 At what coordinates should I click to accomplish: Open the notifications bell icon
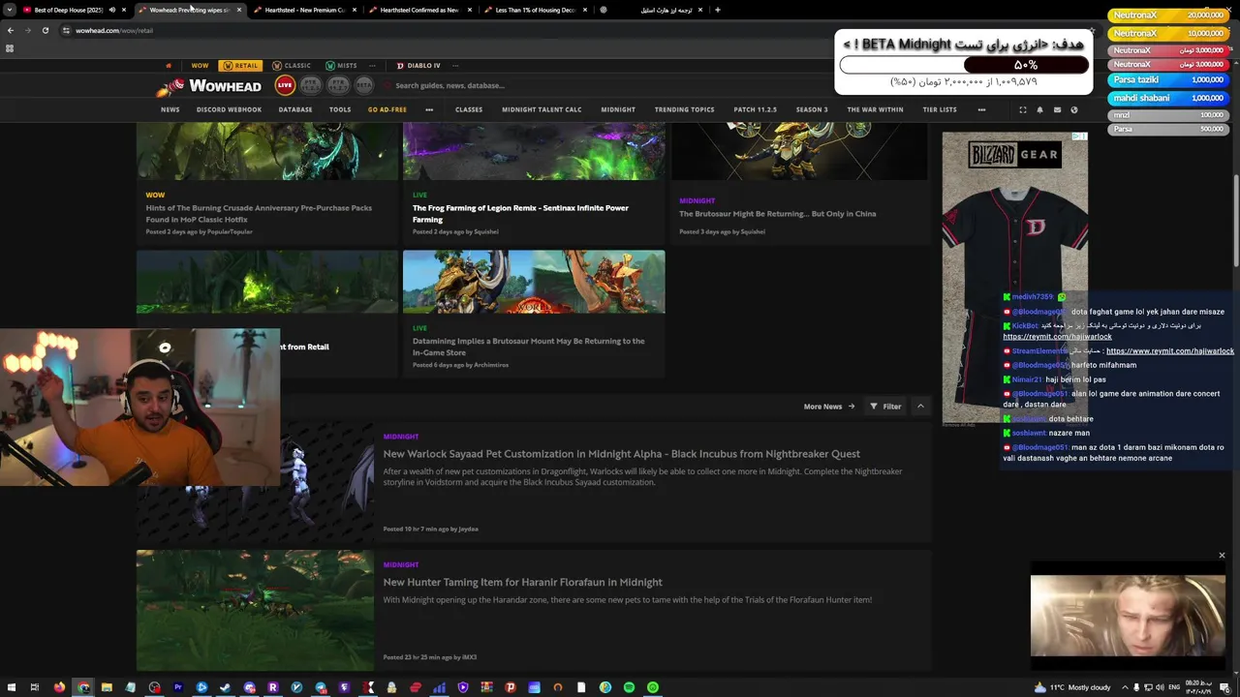pyautogui.click(x=1039, y=109)
